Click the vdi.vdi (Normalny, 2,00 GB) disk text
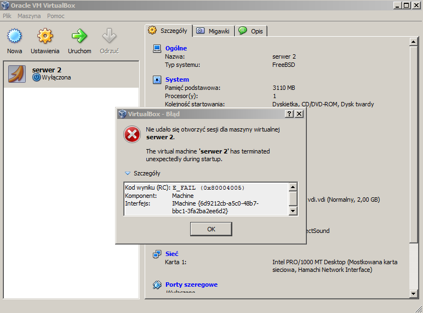The width and height of the screenshot is (423, 313). pyautogui.click(x=344, y=200)
